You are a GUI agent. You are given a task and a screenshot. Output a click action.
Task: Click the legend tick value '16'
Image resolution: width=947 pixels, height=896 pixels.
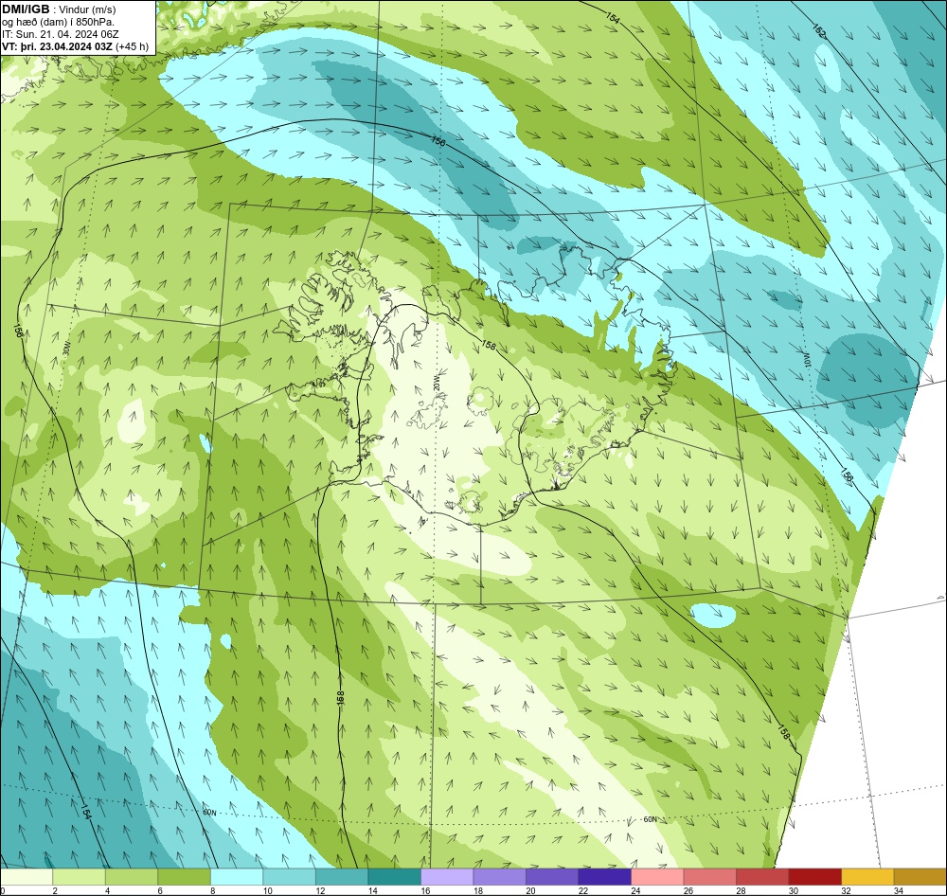pos(425,890)
